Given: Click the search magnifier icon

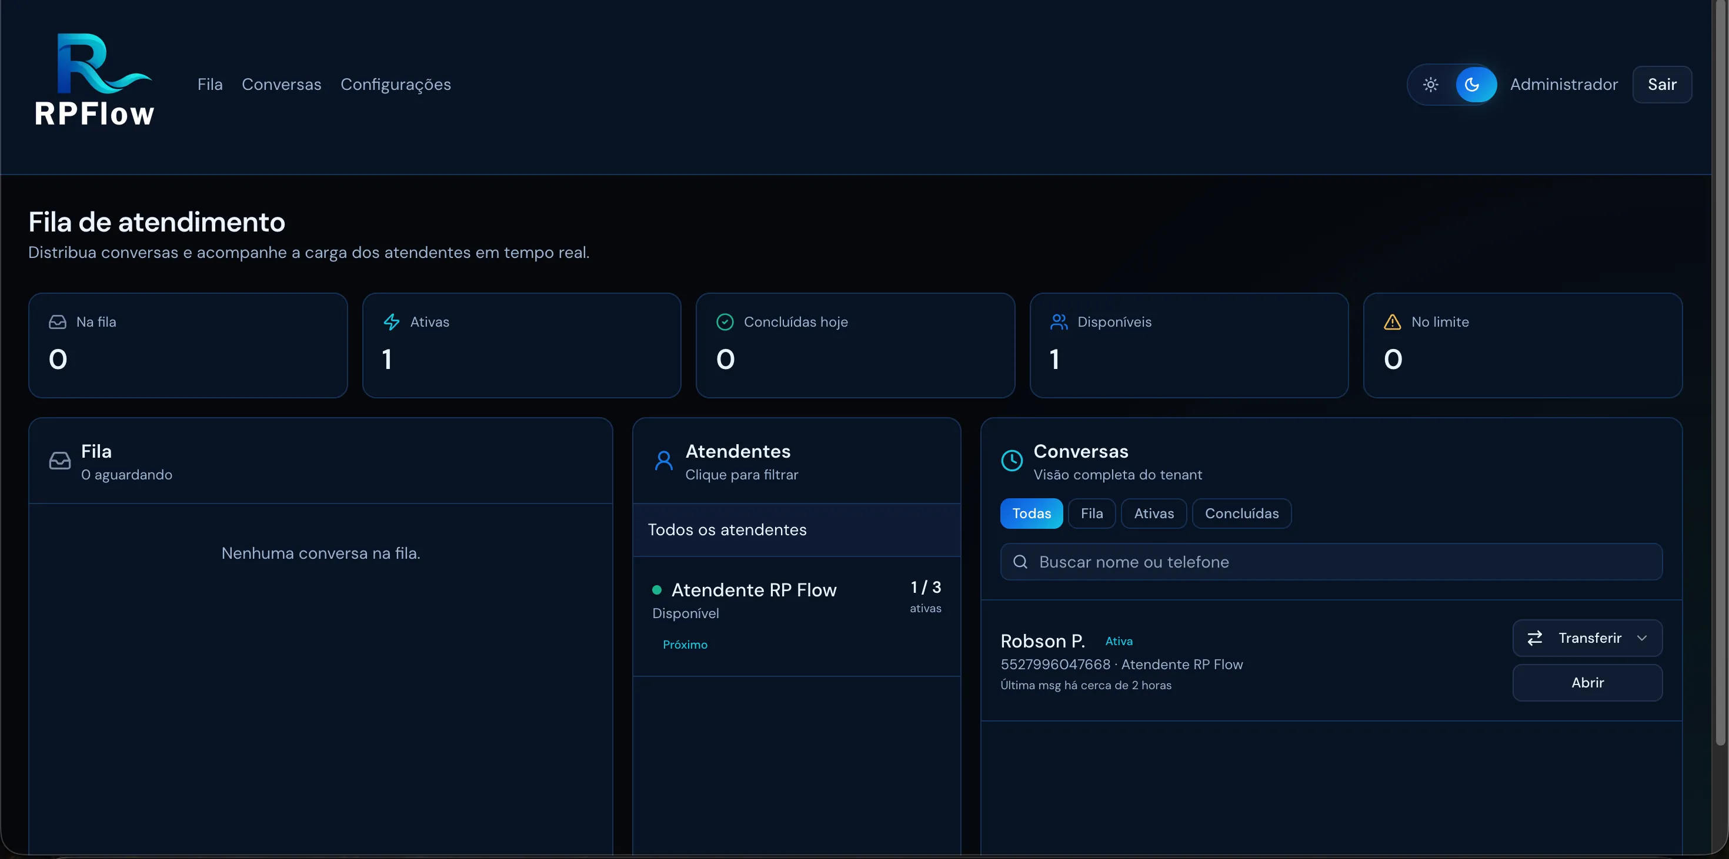Looking at the screenshot, I should click(x=1020, y=562).
